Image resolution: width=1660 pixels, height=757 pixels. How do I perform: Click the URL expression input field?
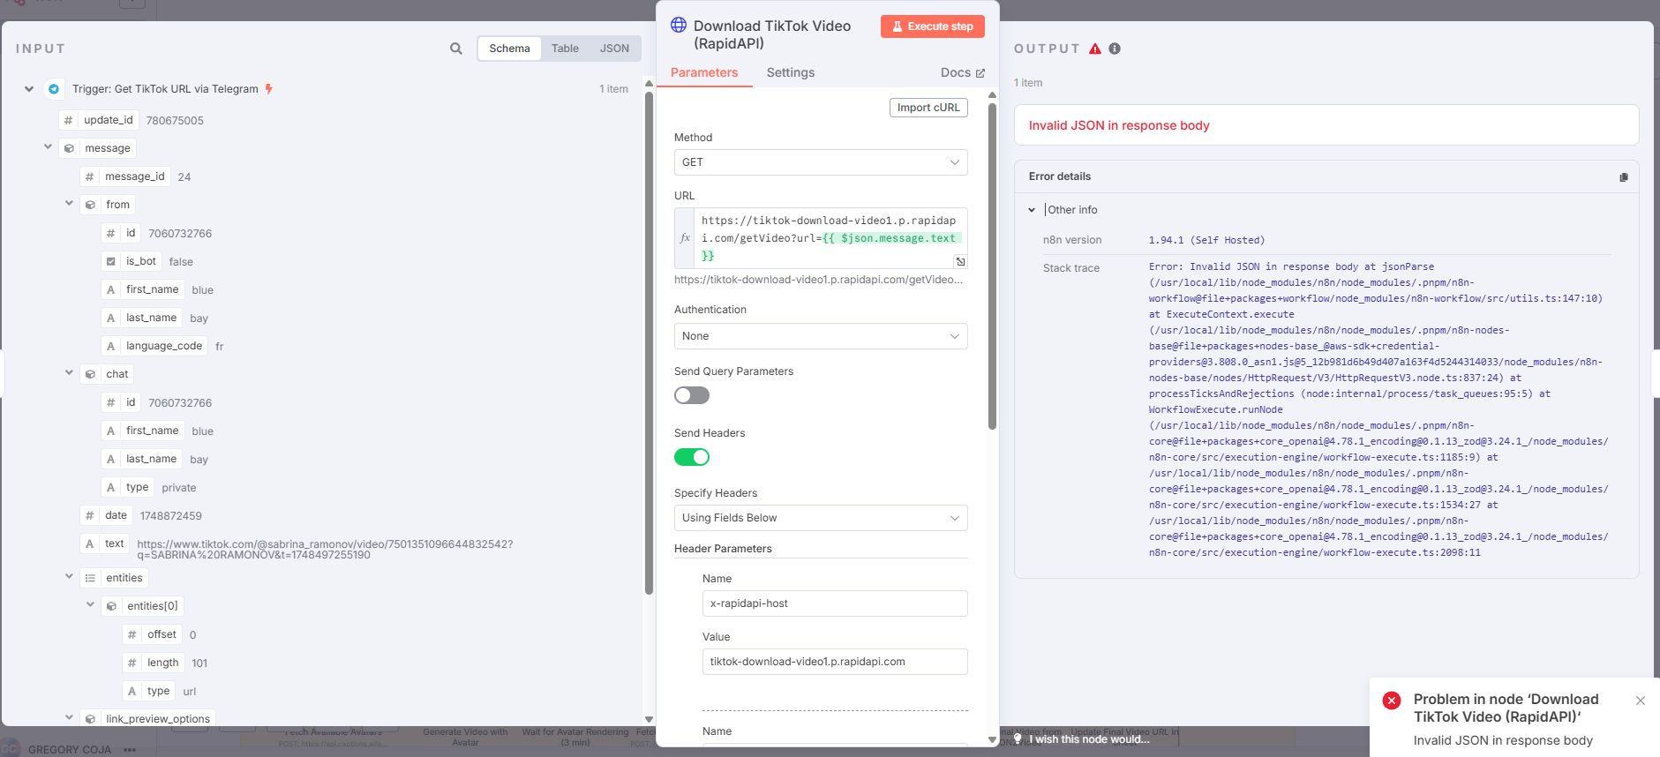tap(830, 238)
